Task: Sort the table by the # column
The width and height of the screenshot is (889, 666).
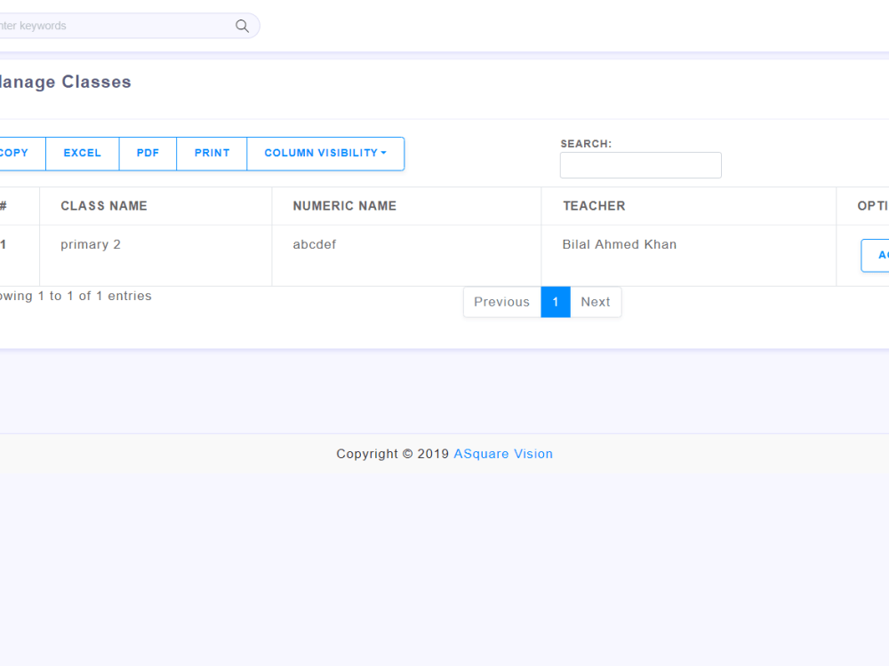Action: (x=9, y=205)
